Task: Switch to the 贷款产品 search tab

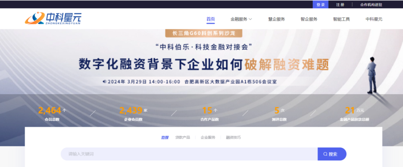Action: [182, 137]
